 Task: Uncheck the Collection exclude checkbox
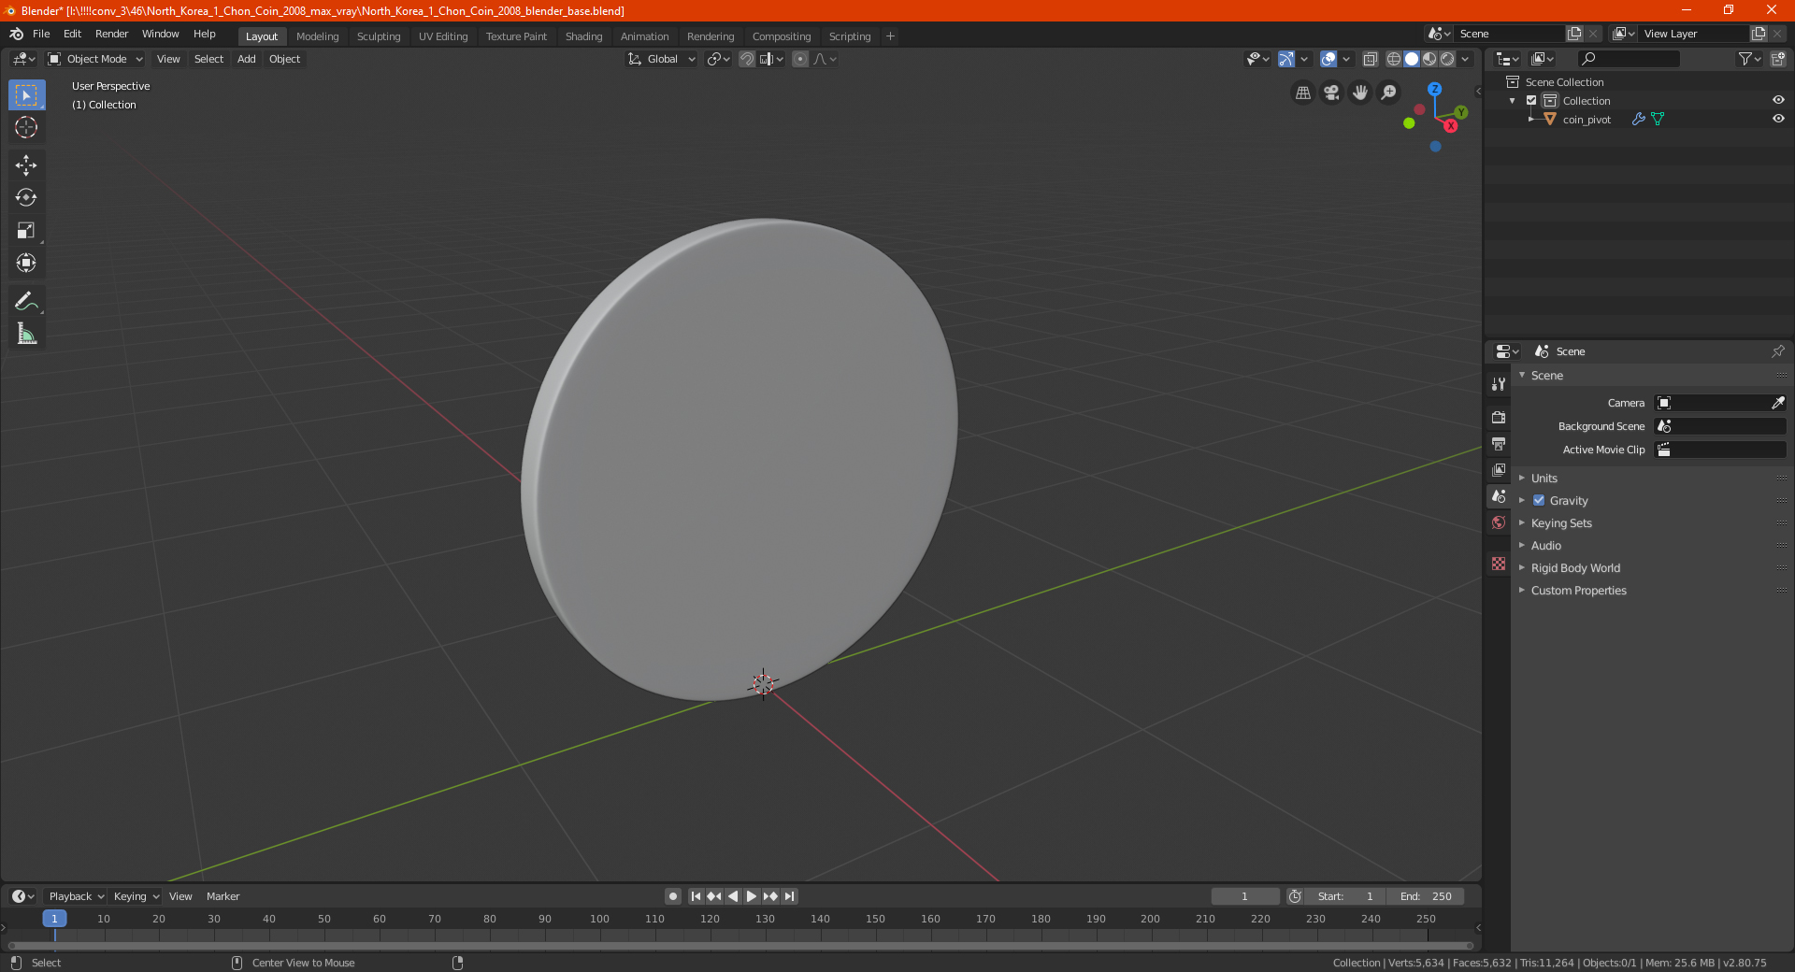coord(1531,100)
